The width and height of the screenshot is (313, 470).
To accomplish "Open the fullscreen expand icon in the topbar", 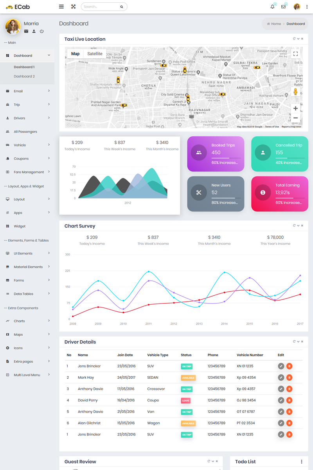I will pyautogui.click(x=74, y=7).
